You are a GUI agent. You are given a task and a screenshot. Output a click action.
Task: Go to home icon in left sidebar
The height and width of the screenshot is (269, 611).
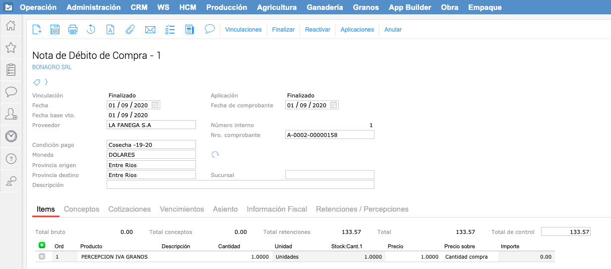tap(10, 25)
